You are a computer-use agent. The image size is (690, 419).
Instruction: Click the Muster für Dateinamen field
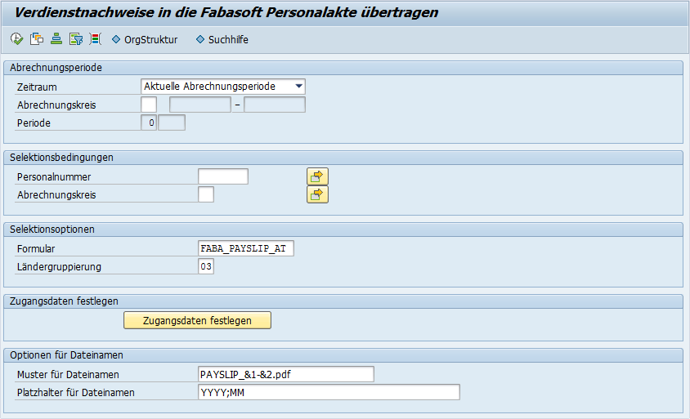point(285,374)
